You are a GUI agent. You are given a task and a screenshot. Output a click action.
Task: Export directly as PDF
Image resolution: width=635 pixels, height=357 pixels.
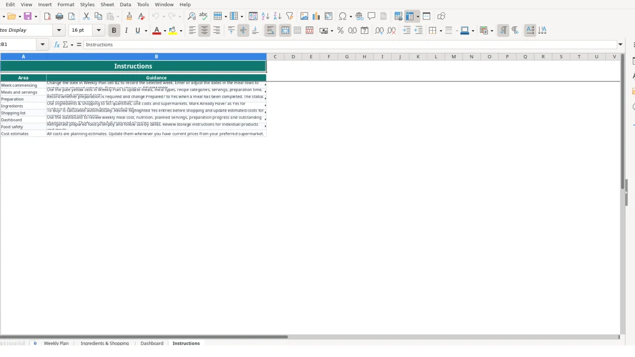(x=47, y=16)
